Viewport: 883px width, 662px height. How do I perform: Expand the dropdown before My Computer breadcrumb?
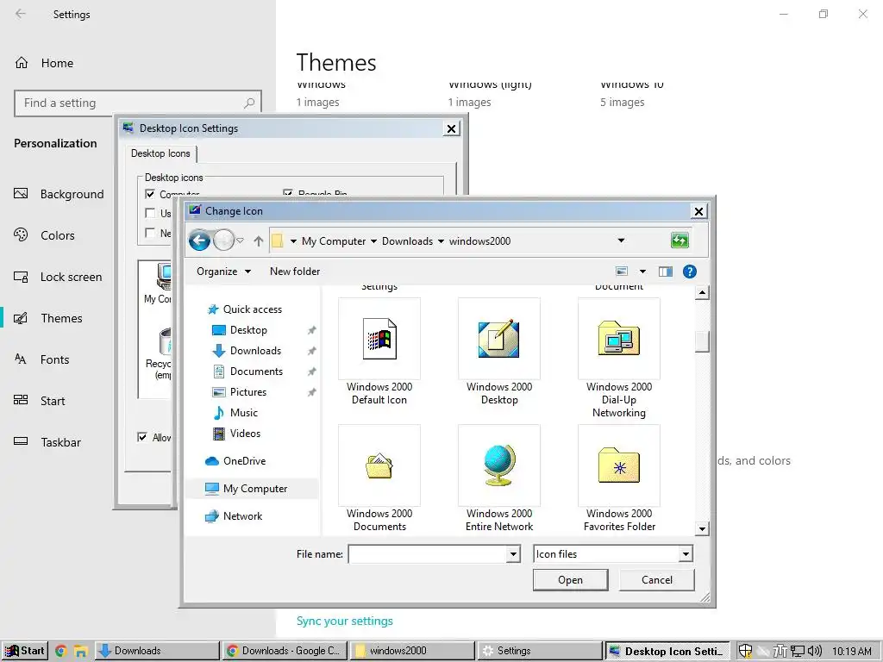coord(293,241)
